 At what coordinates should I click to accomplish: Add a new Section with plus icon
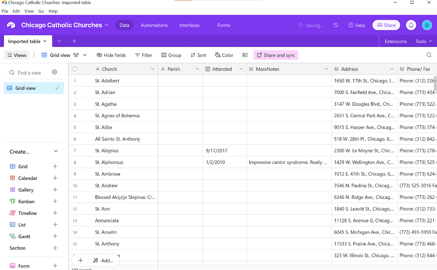click(55, 248)
